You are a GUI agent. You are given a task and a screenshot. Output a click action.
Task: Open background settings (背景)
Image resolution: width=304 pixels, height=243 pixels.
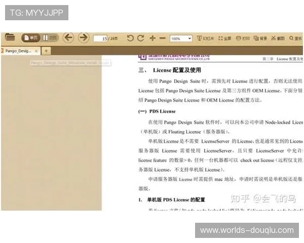pos(260,38)
